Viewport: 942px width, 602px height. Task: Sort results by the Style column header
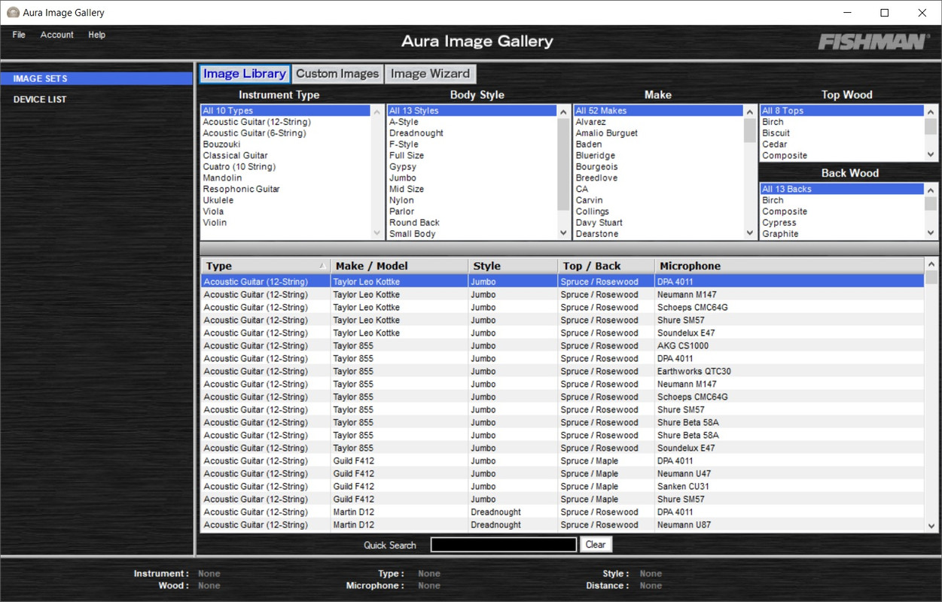click(513, 266)
